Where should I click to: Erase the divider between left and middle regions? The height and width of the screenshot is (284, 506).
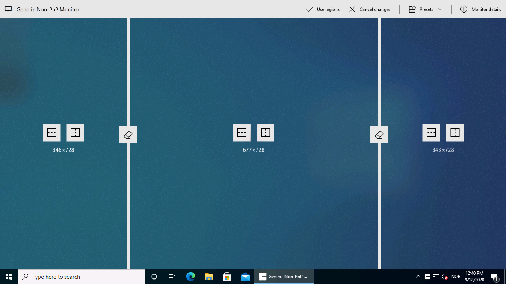(128, 134)
